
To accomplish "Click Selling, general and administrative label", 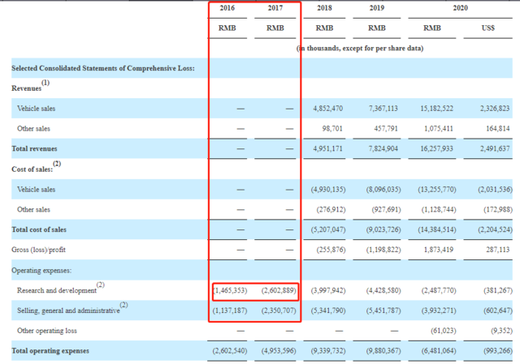I will coord(69,310).
